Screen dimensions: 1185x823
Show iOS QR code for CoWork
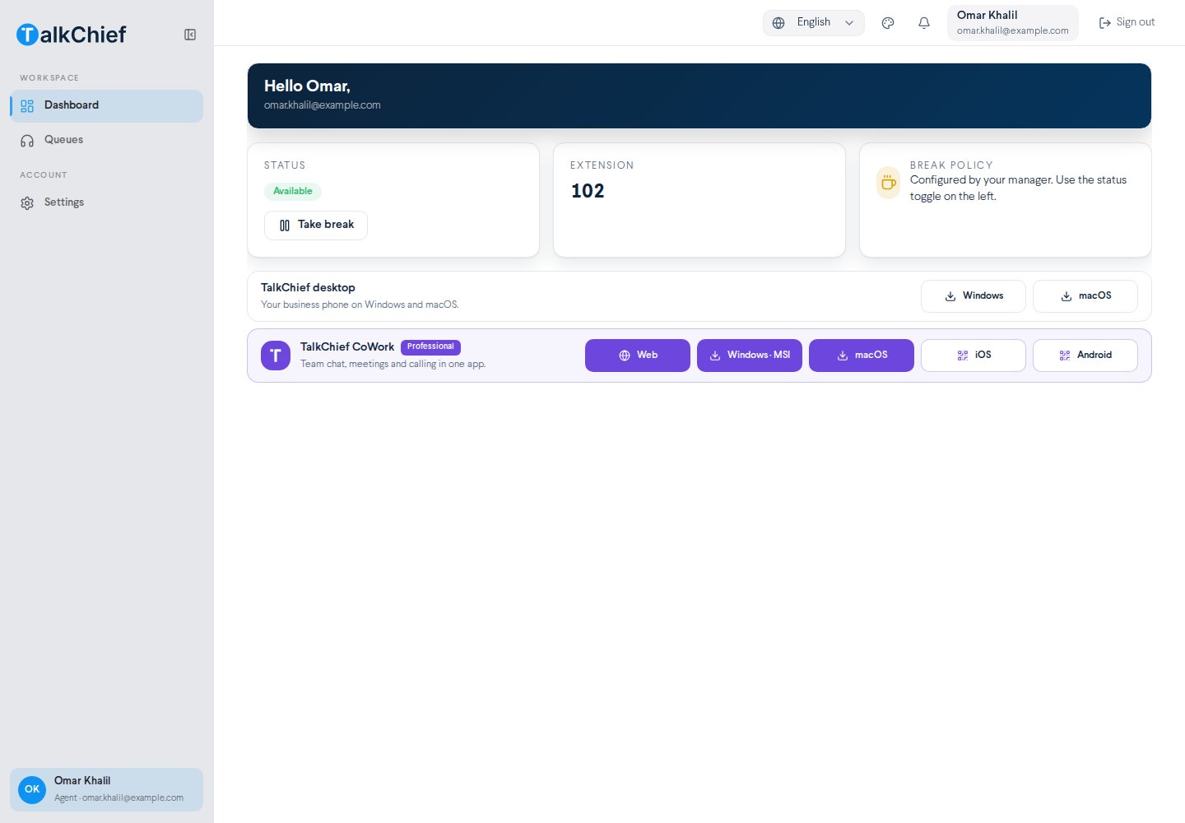[x=974, y=356]
